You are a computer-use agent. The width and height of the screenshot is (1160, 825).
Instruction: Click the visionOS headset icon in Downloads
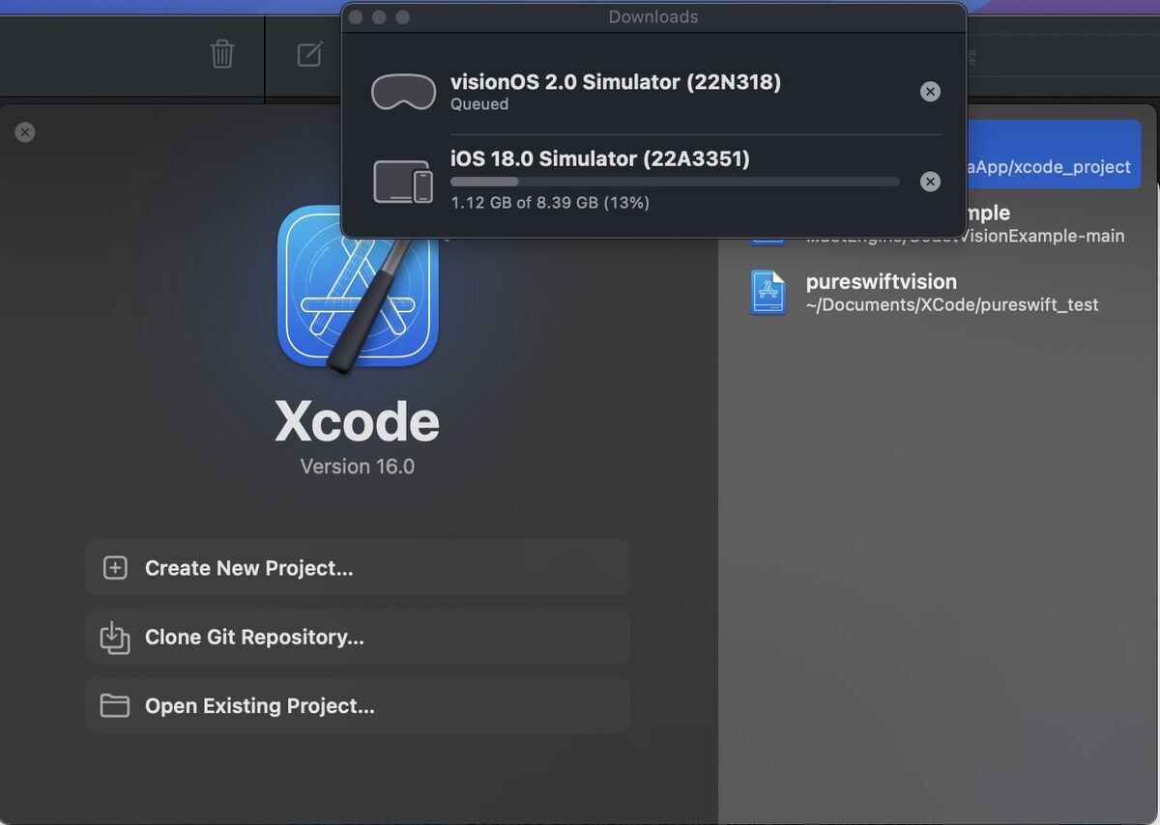pos(403,92)
